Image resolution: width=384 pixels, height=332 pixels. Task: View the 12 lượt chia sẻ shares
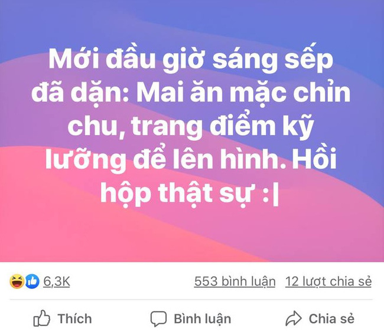[328, 282]
